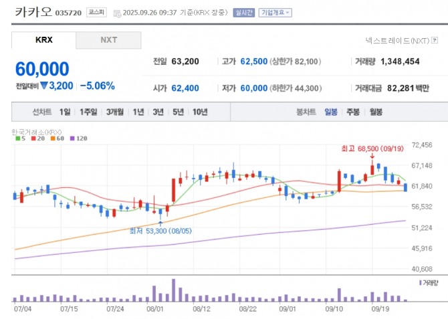This screenshot has height=319, width=448.
Task: Select the 10년 line chart period
Action: pos(200,112)
